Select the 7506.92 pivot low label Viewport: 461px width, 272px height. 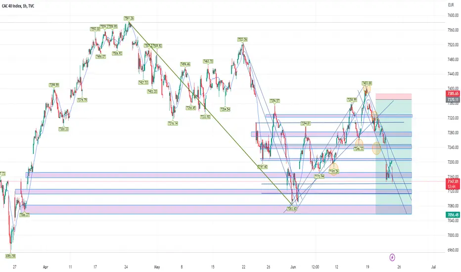pos(117,53)
